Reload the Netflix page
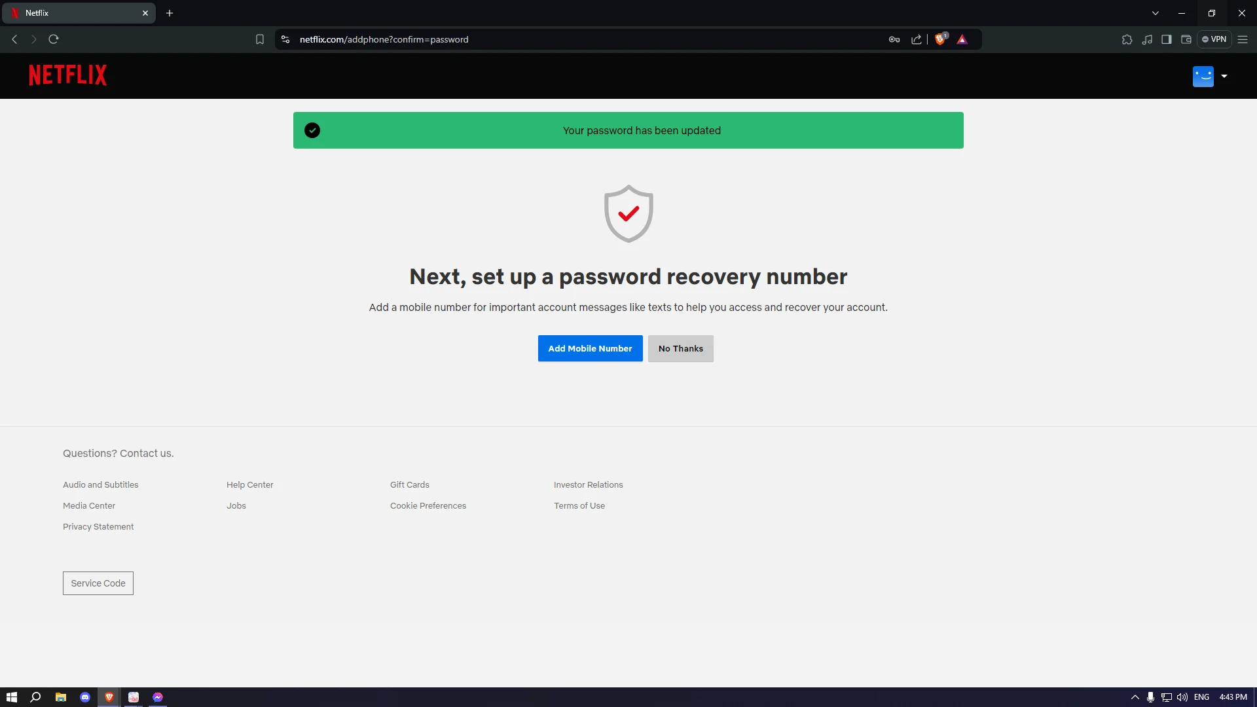 pyautogui.click(x=54, y=39)
